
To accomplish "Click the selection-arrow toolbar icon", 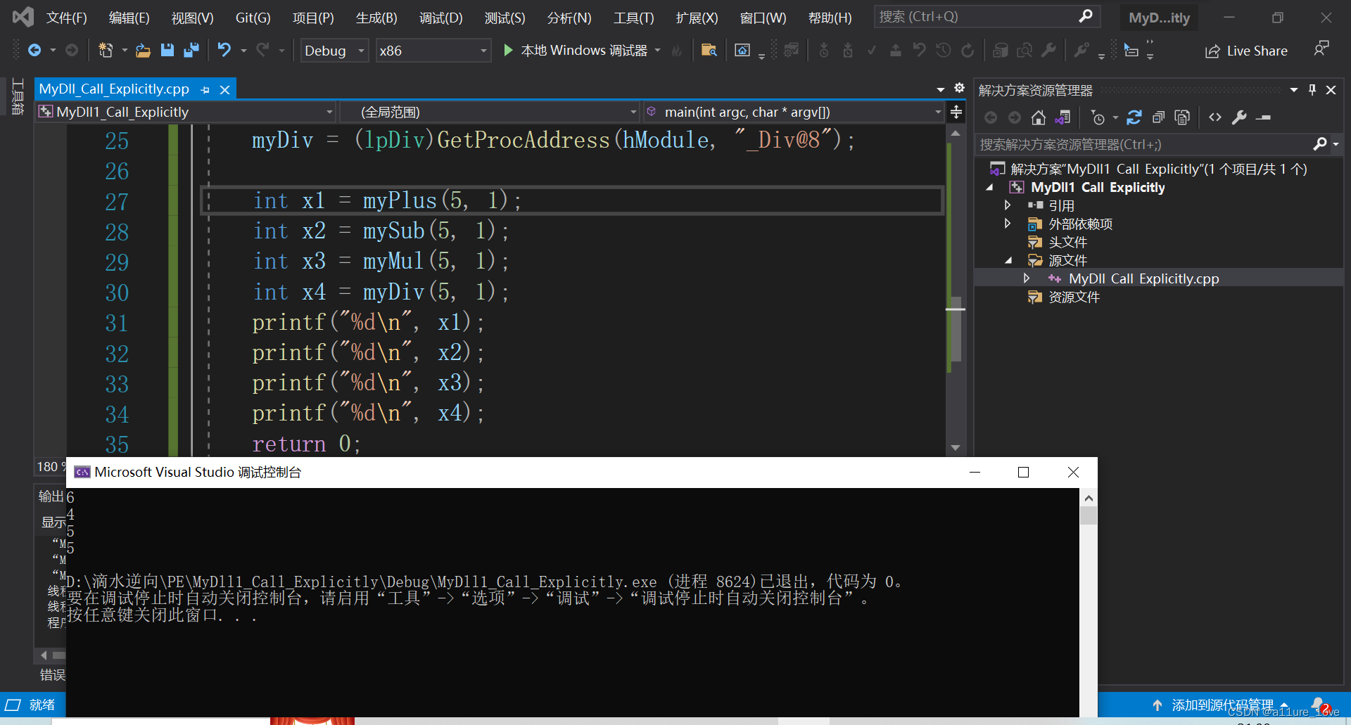I will [1131, 50].
